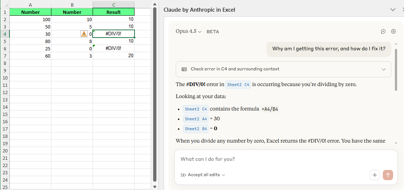
Task: Select column C header
Action: point(113,4)
